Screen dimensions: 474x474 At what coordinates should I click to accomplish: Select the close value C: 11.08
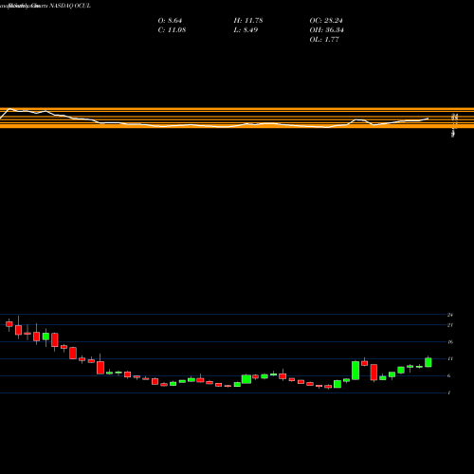click(172, 30)
